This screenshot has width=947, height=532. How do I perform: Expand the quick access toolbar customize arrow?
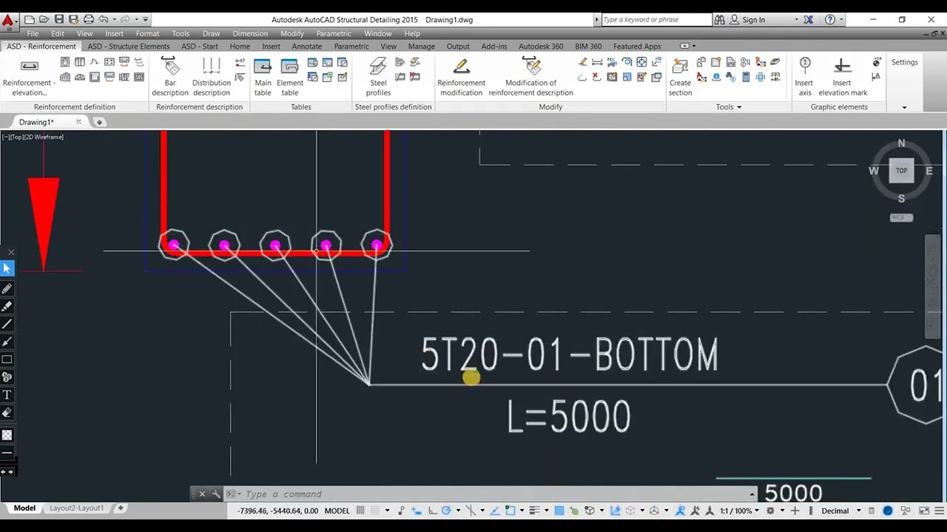[145, 19]
